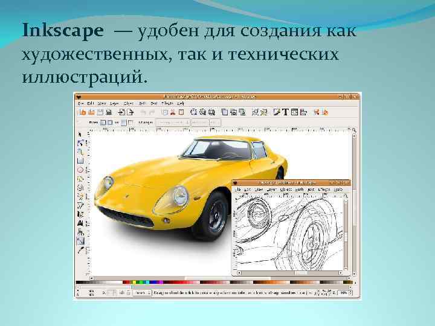
Task: Open Object menu in outline window
Action: pyautogui.click(x=286, y=190)
